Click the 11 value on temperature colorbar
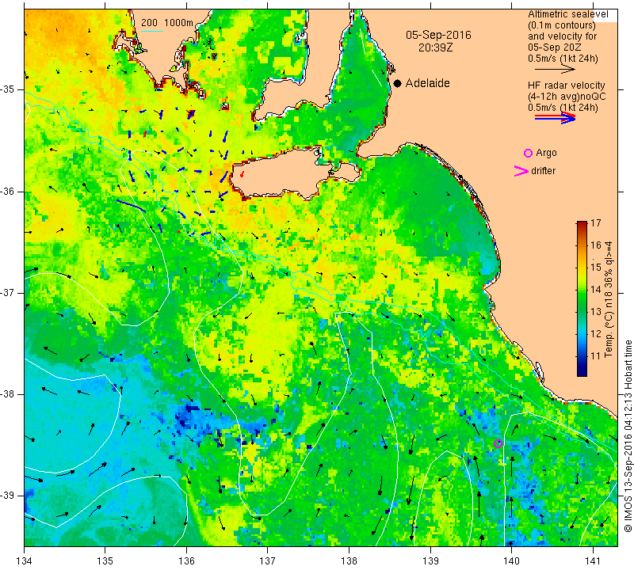 [596, 356]
